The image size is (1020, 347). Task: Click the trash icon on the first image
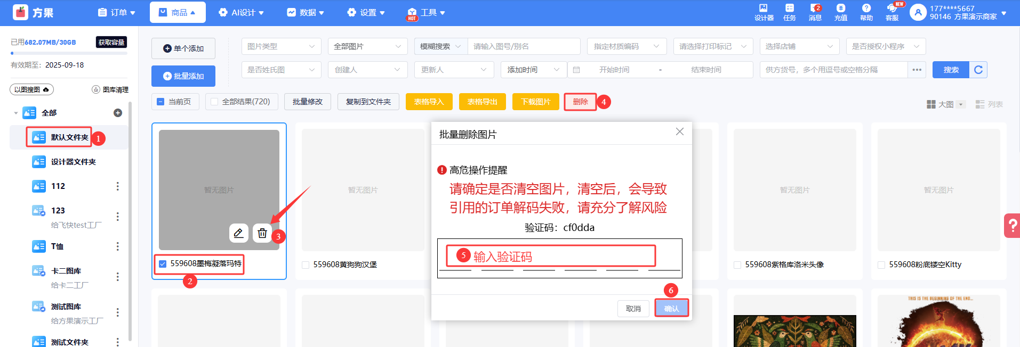pos(262,233)
